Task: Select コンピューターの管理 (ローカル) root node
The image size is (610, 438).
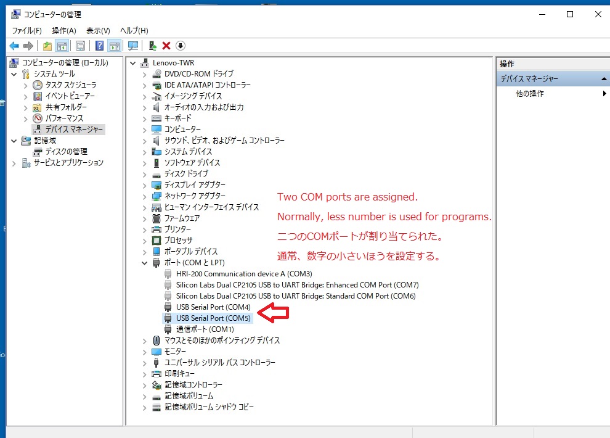Action: point(65,63)
